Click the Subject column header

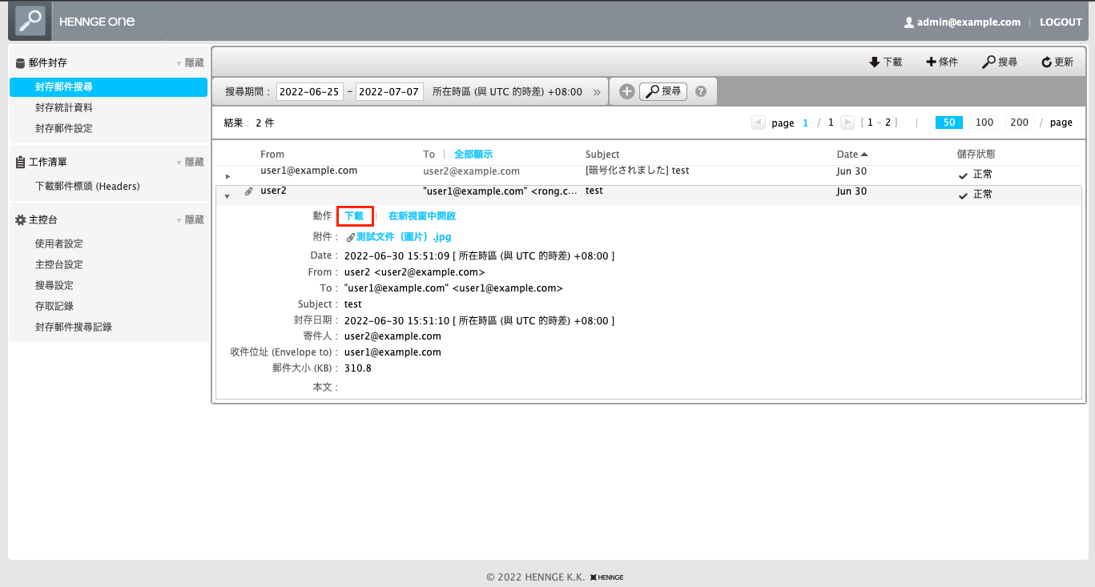pos(602,154)
